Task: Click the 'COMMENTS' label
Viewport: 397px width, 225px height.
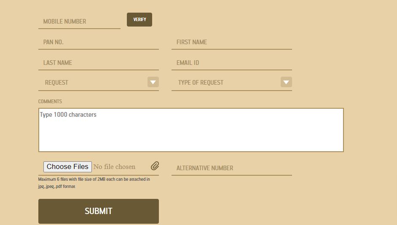Action: point(50,102)
